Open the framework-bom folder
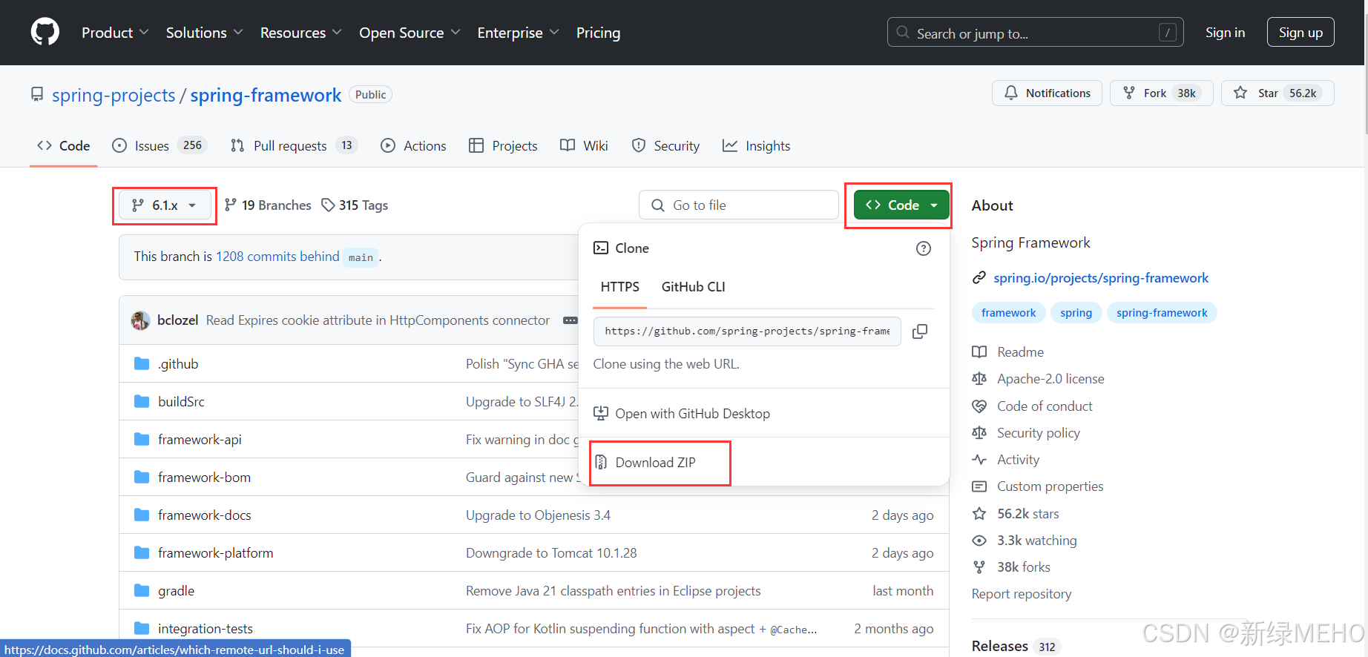Viewport: 1368px width, 657px height. point(204,478)
